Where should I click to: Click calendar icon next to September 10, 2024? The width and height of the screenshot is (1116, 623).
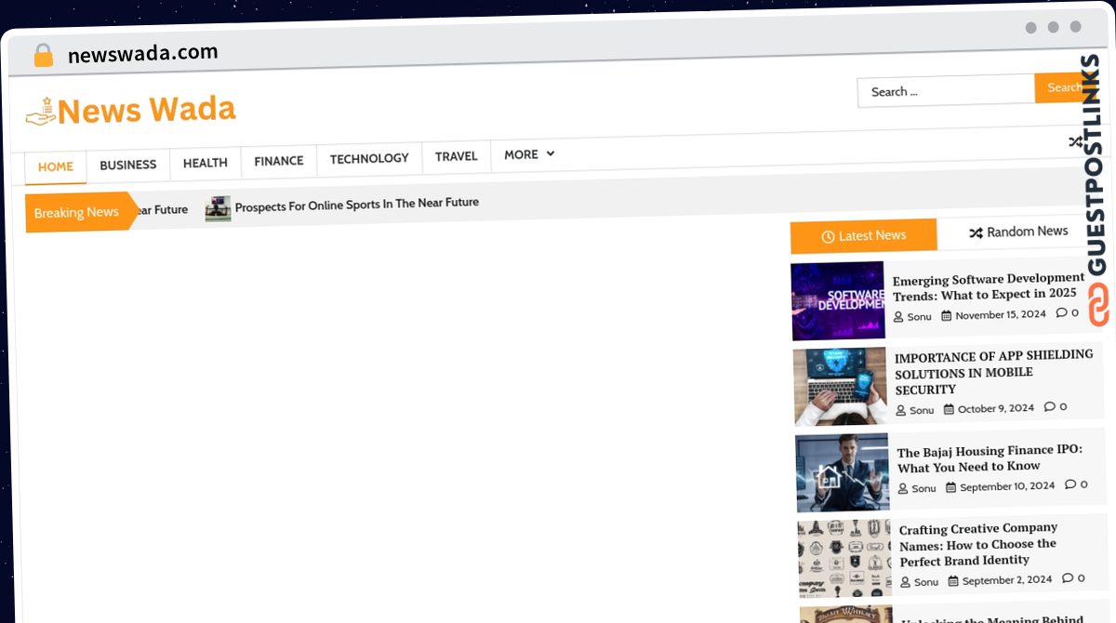tap(951, 487)
